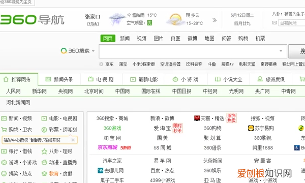Click the mailbox account input field
This screenshot has width=305, height=183.
tap(292, 23)
